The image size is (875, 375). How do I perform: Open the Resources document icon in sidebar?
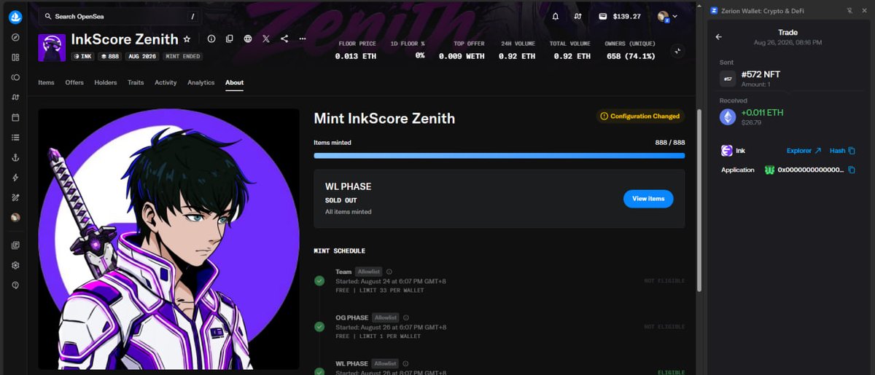coord(15,245)
